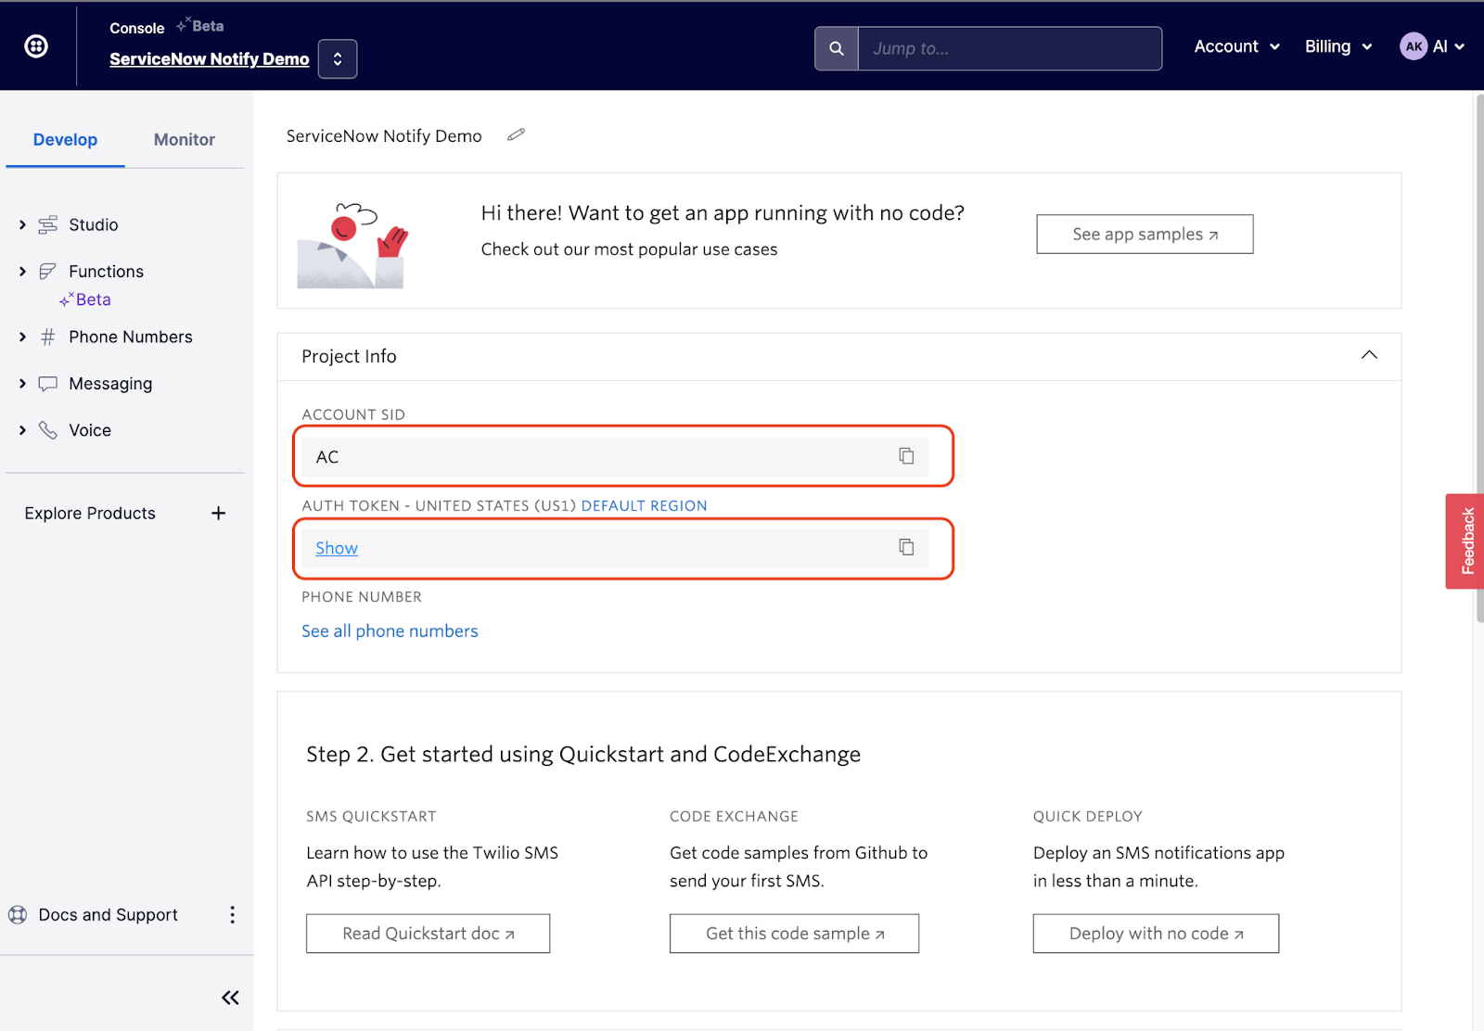Open the DEFAULT REGION link
The image size is (1484, 1031).
(x=644, y=505)
